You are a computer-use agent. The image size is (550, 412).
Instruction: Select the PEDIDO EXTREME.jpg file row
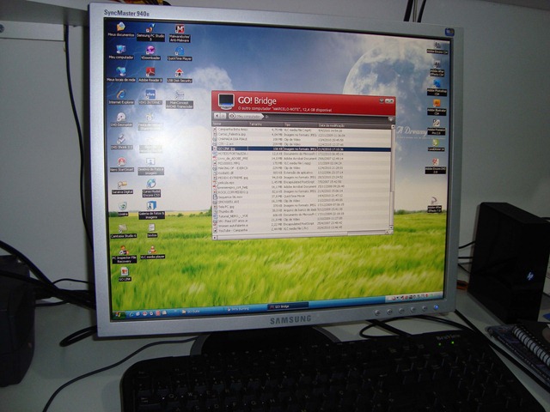tap(302, 178)
